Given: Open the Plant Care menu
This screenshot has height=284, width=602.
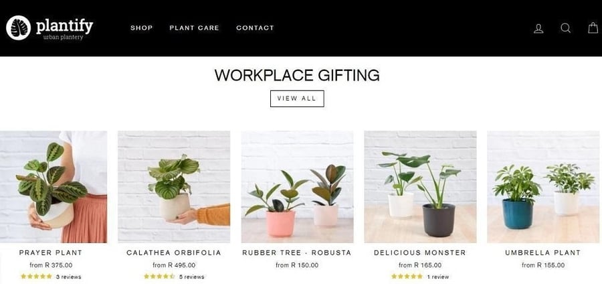Looking at the screenshot, I should [x=194, y=27].
